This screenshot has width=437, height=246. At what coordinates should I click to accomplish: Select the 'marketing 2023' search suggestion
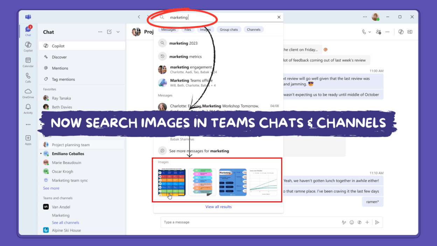[x=218, y=43]
